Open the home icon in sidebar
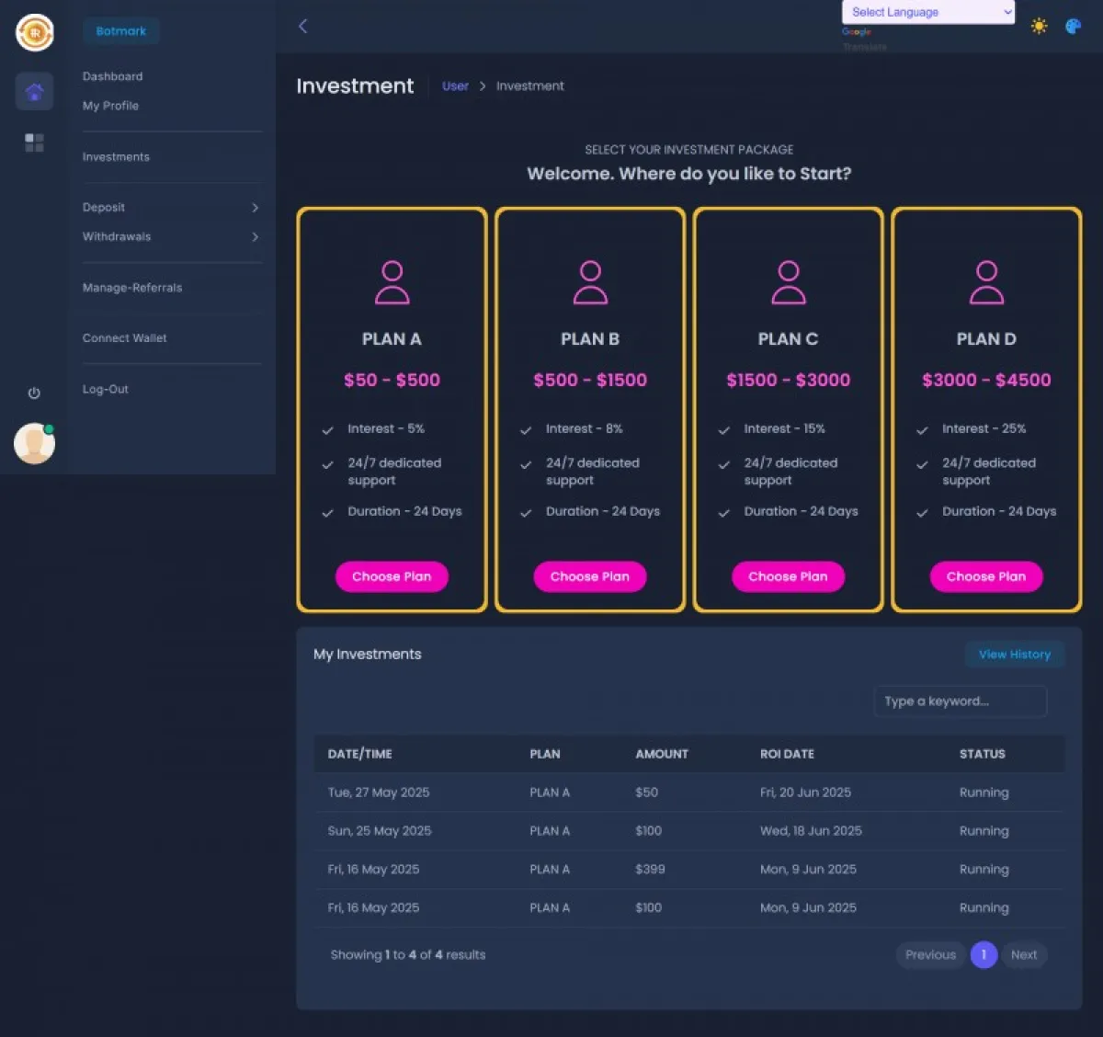The image size is (1103, 1037). coord(34,92)
